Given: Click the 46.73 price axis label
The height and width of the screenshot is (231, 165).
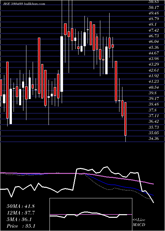Looking at the screenshot, I should point(154,36).
